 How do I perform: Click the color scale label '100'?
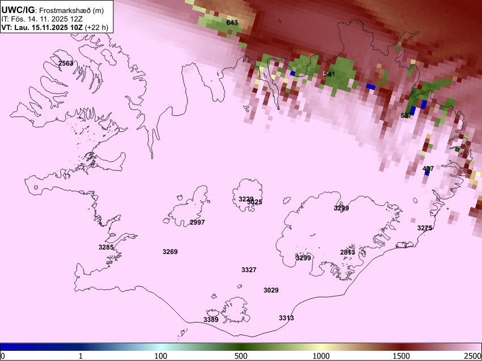click(161, 356)
